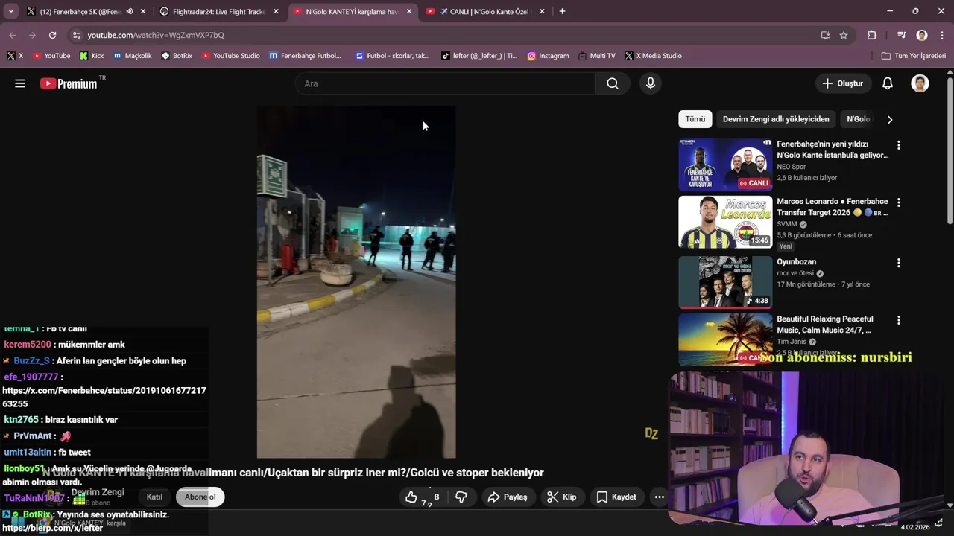Click the Paylaş share button
The height and width of the screenshot is (536, 954).
tap(508, 497)
